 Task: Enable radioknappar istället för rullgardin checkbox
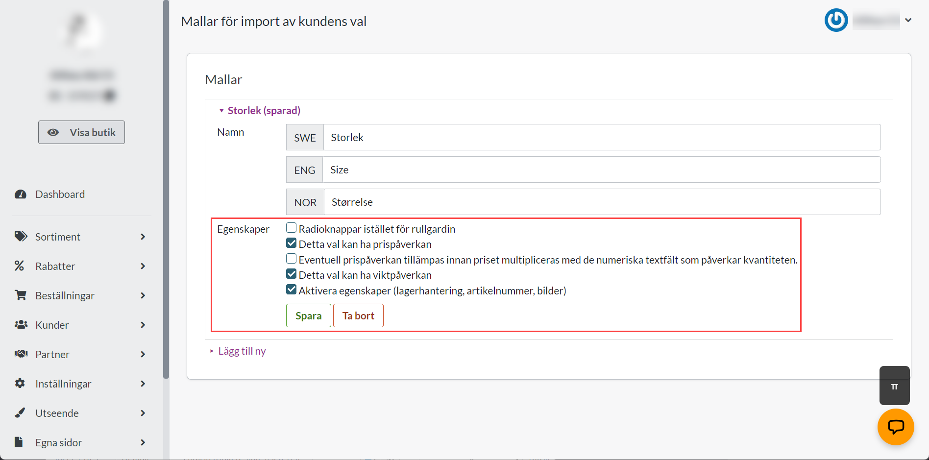(x=292, y=228)
